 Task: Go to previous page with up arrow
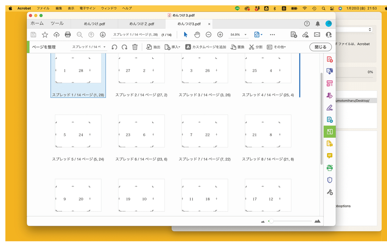91,34
